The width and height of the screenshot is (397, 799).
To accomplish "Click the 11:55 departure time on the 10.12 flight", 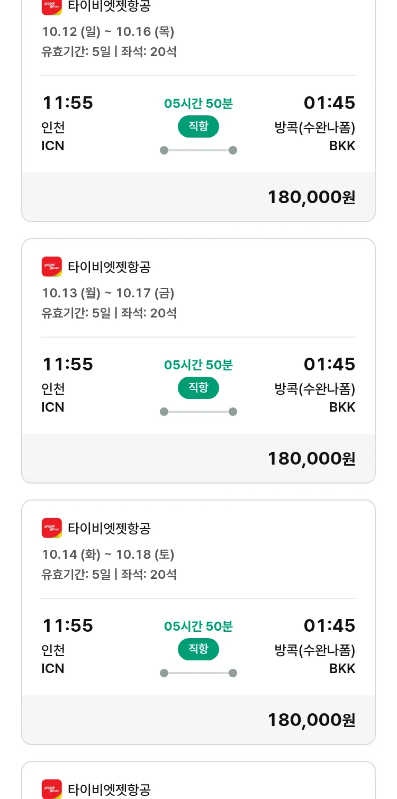I will point(67,103).
